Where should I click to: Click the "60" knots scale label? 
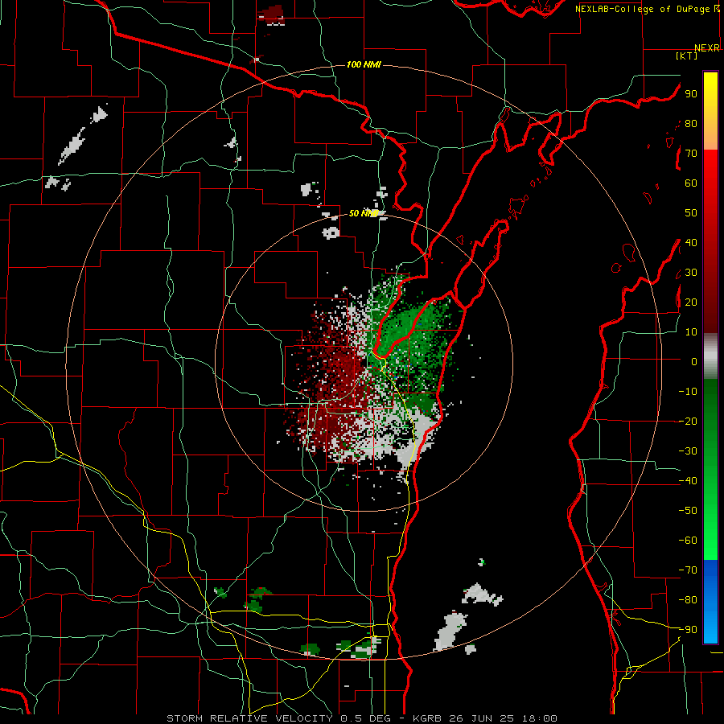(x=691, y=183)
